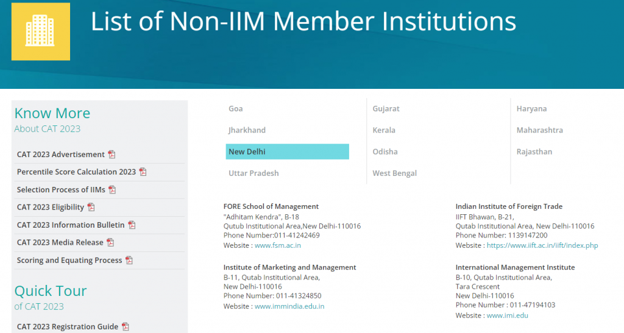Open CAT 2023 Information Bulletin link

click(71, 225)
